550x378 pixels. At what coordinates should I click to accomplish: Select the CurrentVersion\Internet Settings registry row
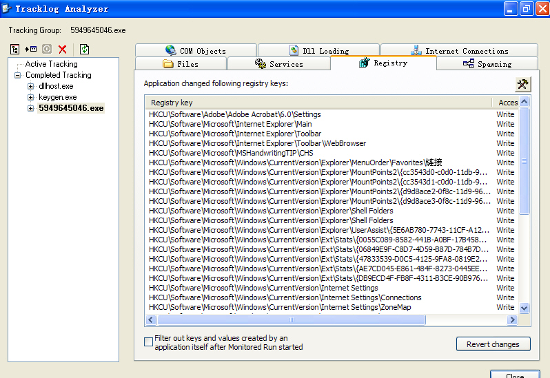[x=332, y=288]
